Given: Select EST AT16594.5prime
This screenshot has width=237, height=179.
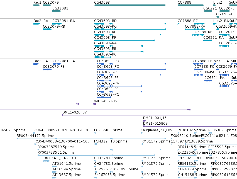Looking at the screenshot, I should (55, 172).
